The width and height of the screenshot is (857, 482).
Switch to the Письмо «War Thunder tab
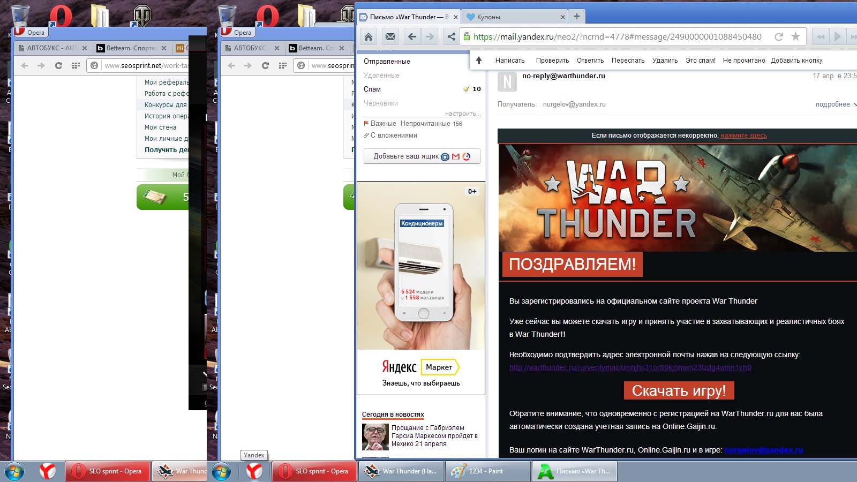[409, 17]
